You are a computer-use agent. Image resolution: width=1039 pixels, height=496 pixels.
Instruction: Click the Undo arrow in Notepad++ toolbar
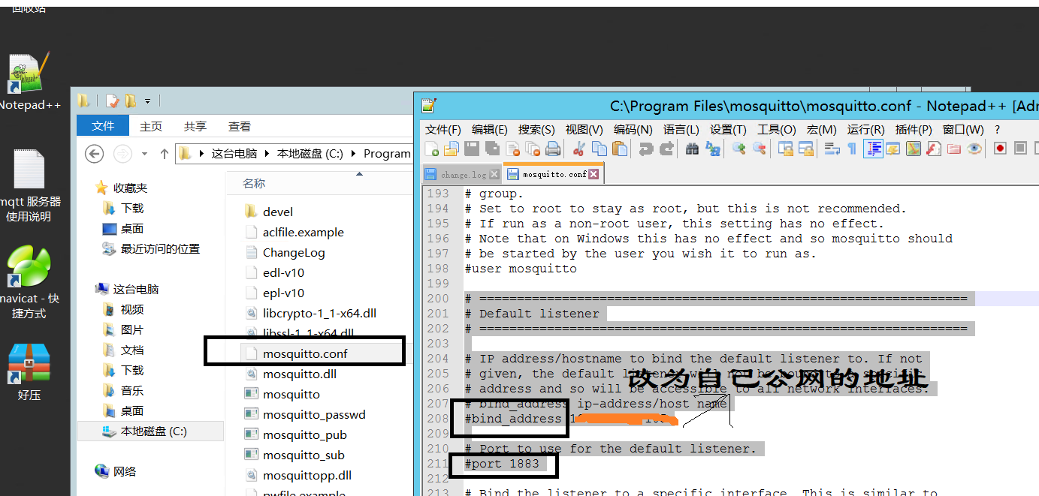pyautogui.click(x=645, y=149)
